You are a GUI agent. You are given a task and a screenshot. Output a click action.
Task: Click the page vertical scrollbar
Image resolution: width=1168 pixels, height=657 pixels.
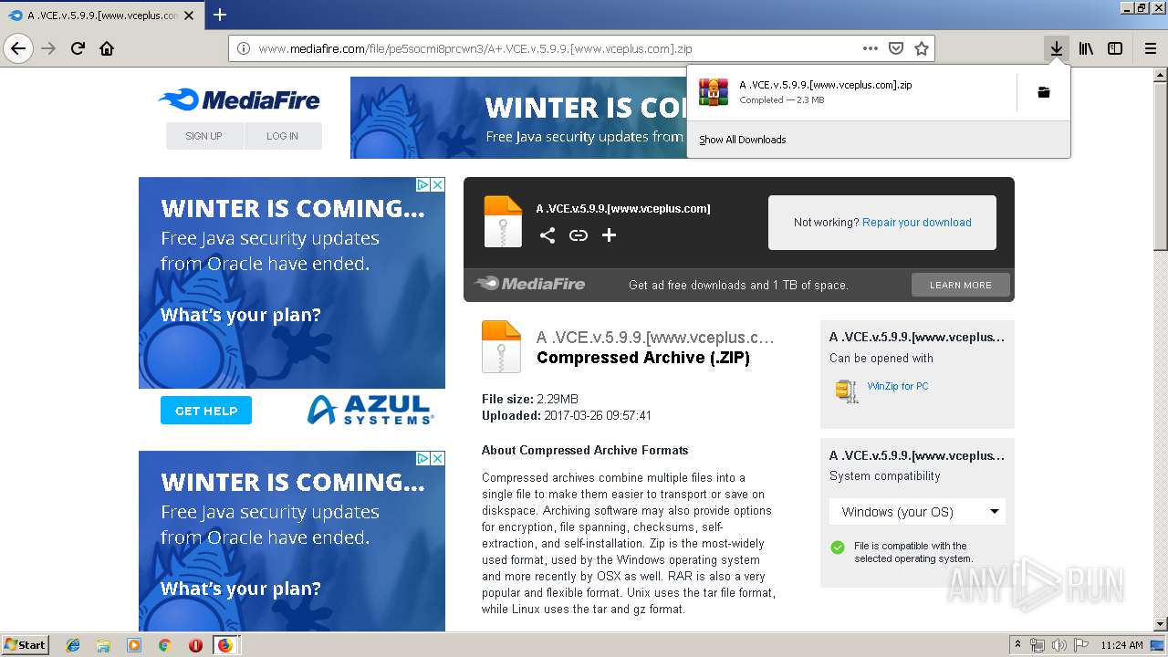tap(1161, 349)
